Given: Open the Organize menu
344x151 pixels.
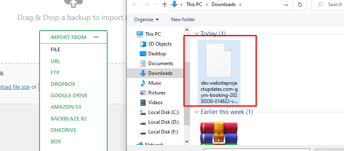Looking at the screenshot, I should coord(146,20).
